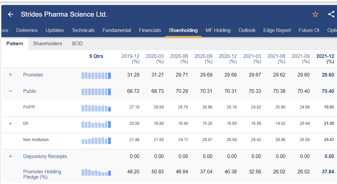
Task: Click the 9 Qtrs header
Action: click(x=96, y=56)
